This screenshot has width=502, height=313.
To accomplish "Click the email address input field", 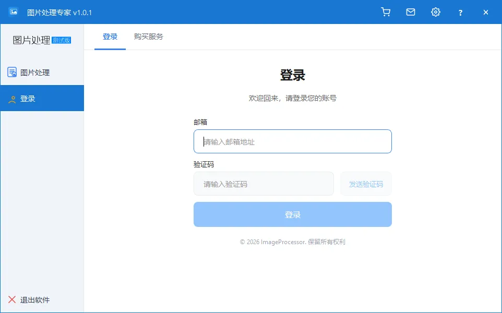I will pyautogui.click(x=292, y=141).
